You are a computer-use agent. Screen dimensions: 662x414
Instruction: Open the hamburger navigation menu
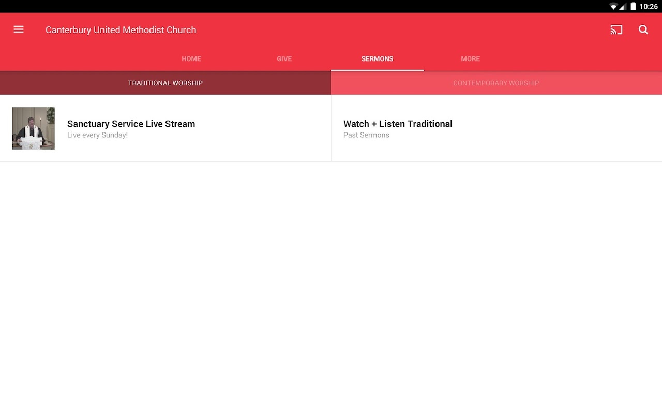tap(19, 29)
